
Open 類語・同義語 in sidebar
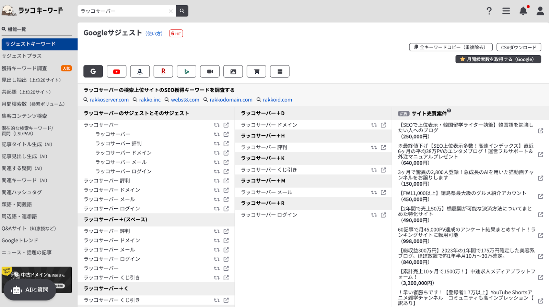click(x=17, y=204)
